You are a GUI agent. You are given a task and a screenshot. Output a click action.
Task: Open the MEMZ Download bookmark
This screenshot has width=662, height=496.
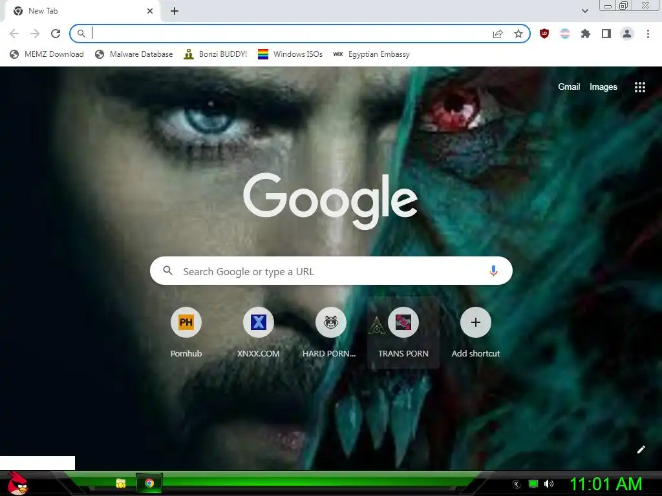point(47,54)
